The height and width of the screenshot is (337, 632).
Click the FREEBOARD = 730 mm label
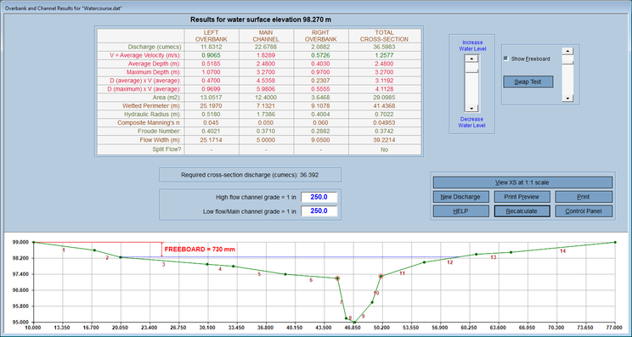tap(200, 250)
